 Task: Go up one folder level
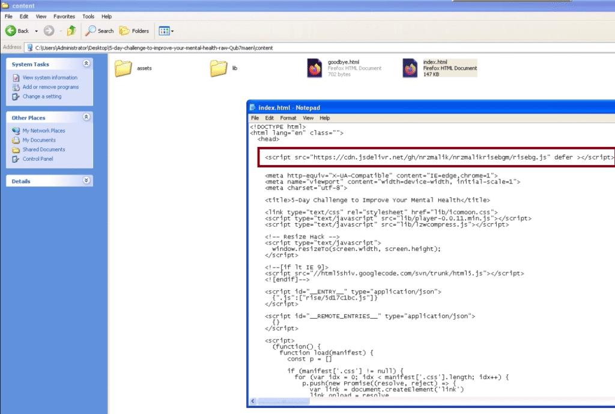pyautogui.click(x=71, y=31)
